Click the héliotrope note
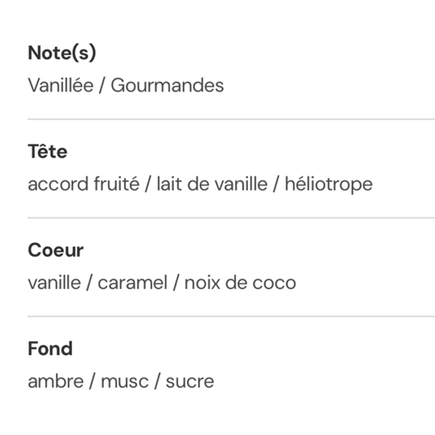 click(x=328, y=184)
